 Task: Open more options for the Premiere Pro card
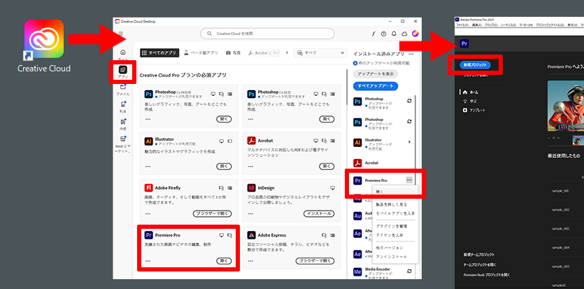[x=148, y=261]
